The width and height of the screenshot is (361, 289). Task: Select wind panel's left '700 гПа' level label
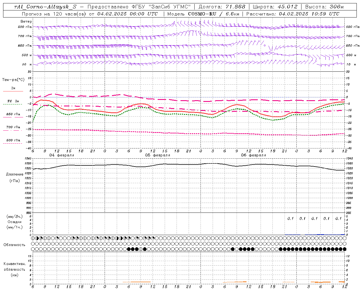(25, 36)
